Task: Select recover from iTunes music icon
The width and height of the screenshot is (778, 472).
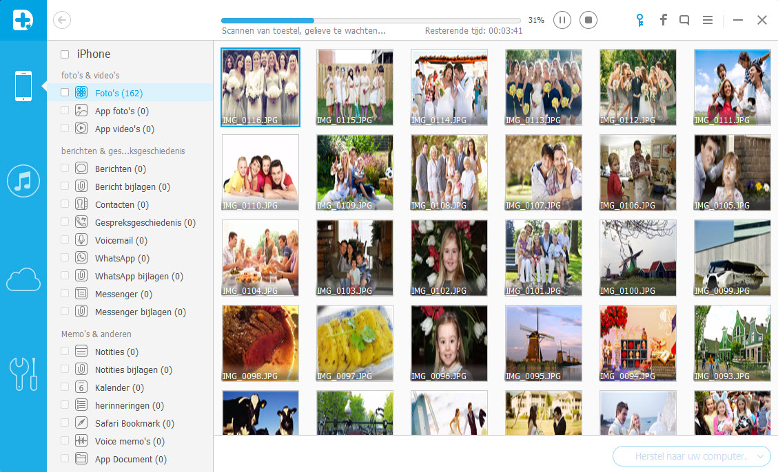Action: [23, 181]
